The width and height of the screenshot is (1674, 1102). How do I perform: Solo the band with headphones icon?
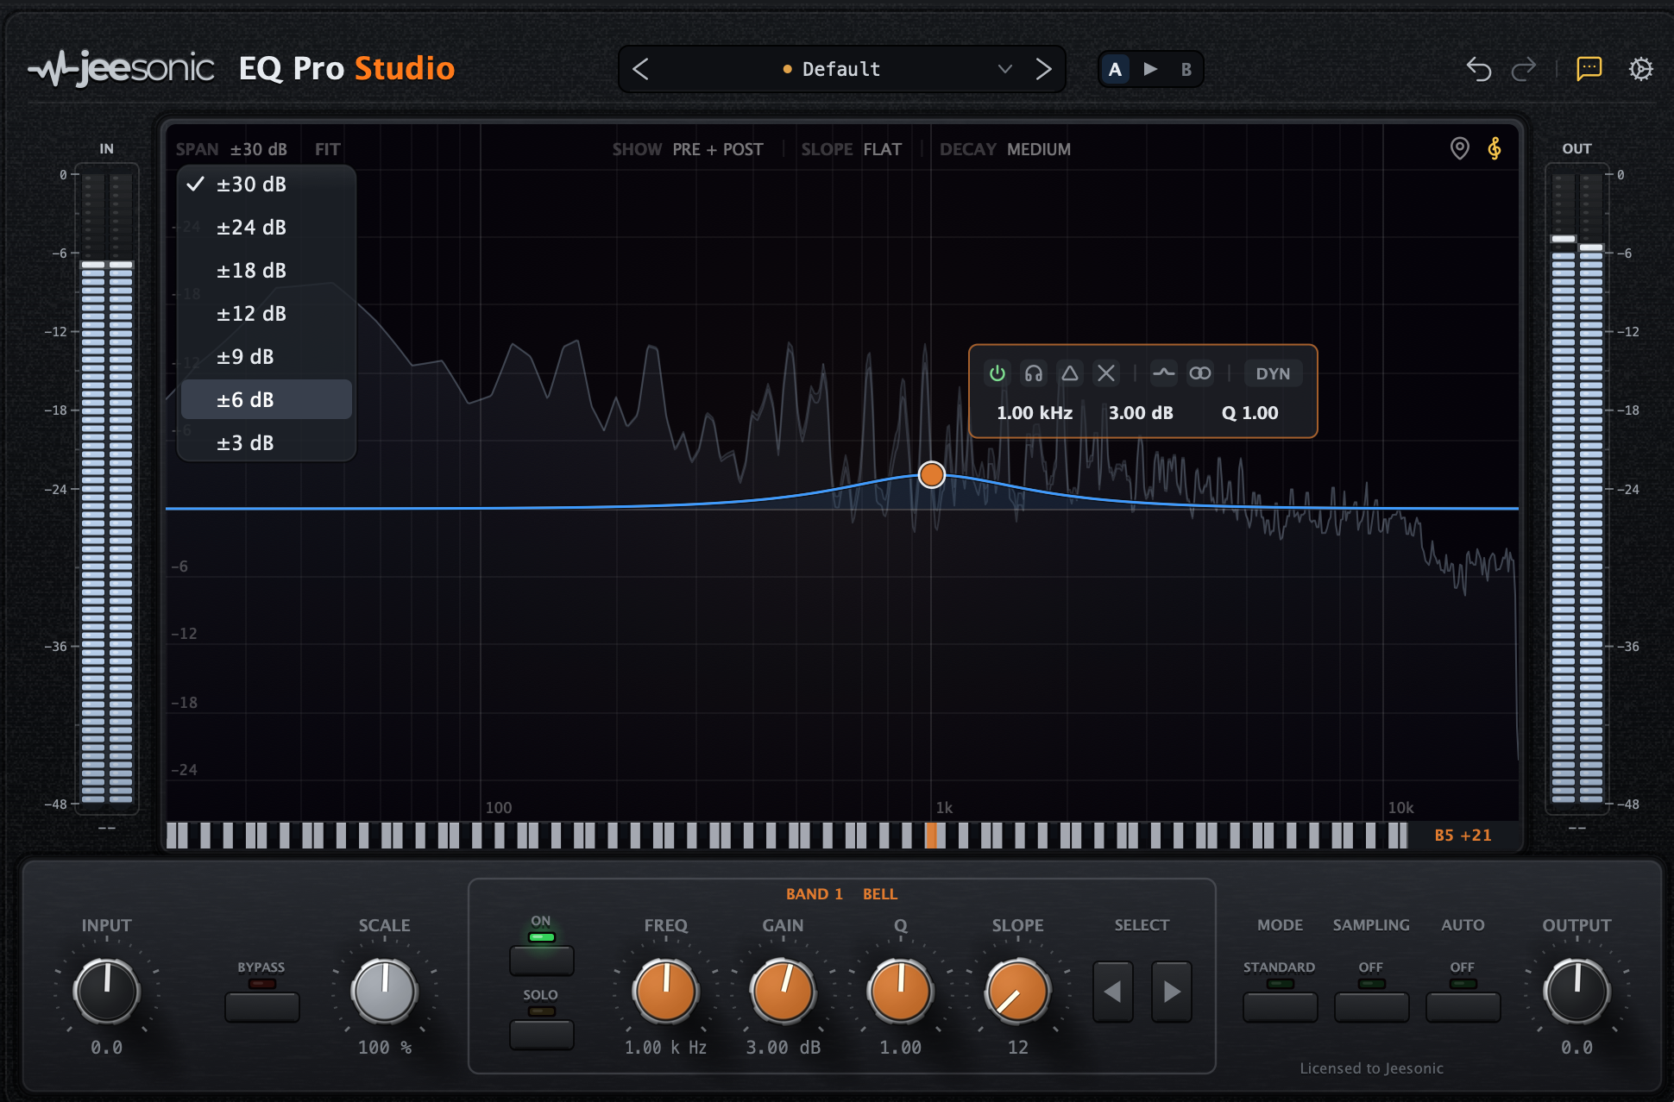[1034, 373]
